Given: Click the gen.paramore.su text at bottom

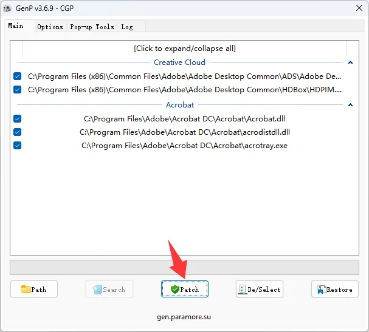Looking at the screenshot, I should click(184, 317).
